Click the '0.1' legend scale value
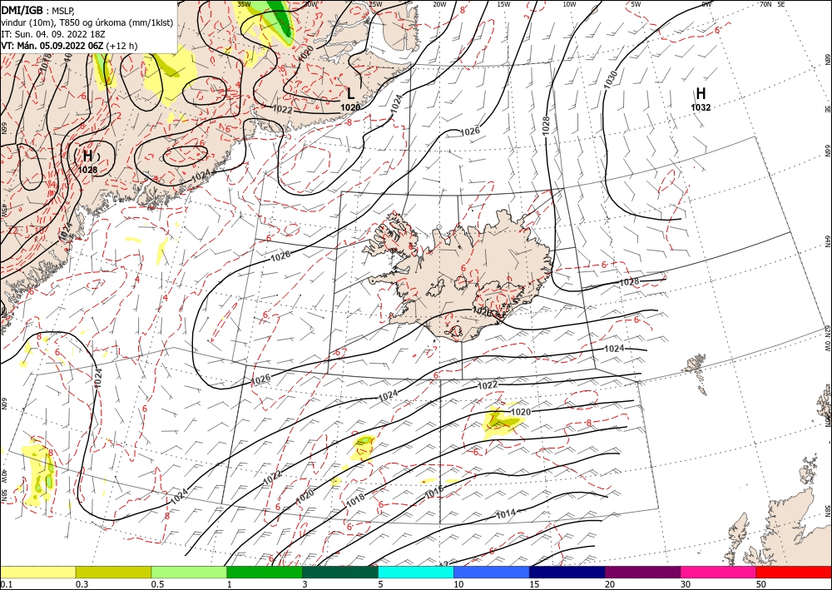The width and height of the screenshot is (832, 590). [x=5, y=584]
